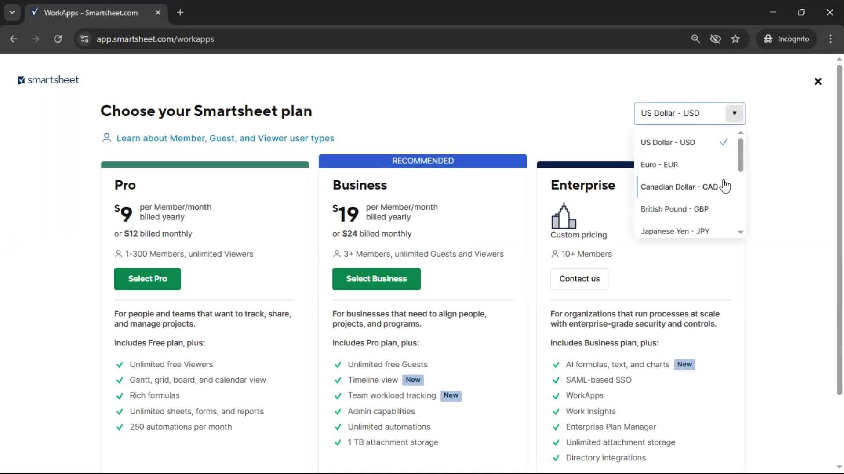Click the Select Business button

pos(376,279)
